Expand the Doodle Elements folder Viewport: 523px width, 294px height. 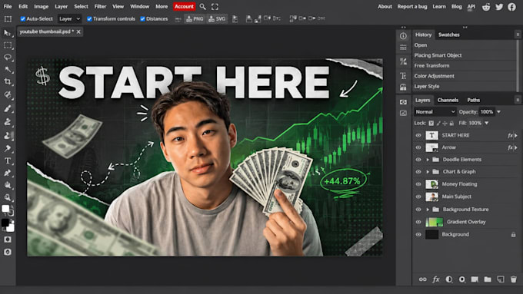pos(428,160)
